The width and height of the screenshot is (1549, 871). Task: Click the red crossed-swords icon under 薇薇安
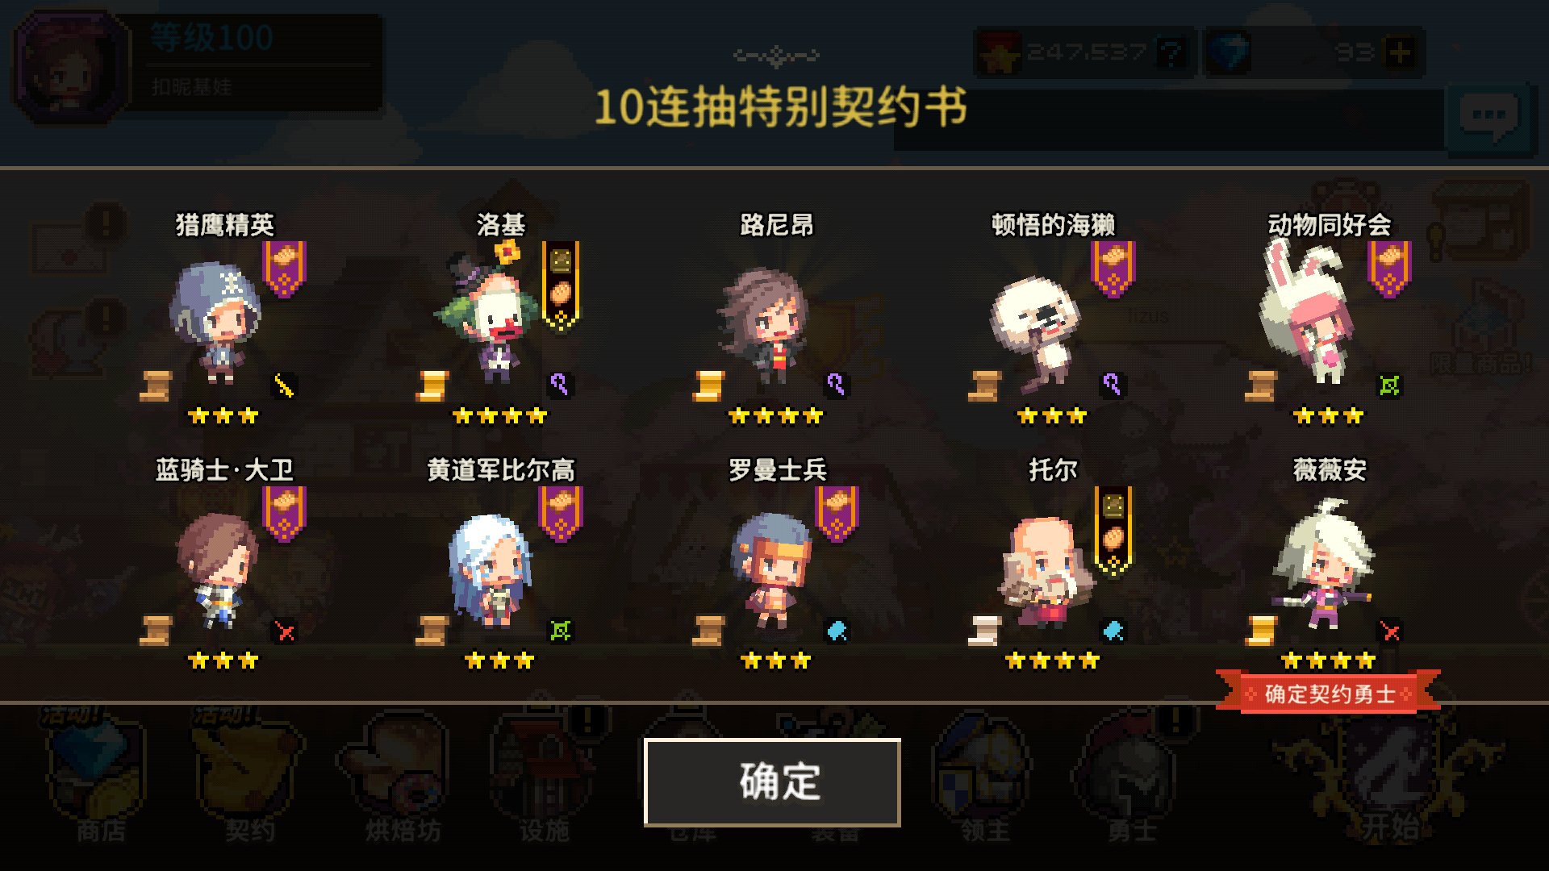tap(1389, 631)
